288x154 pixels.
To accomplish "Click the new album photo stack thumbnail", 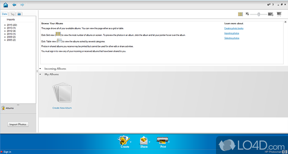I will coord(62,92).
